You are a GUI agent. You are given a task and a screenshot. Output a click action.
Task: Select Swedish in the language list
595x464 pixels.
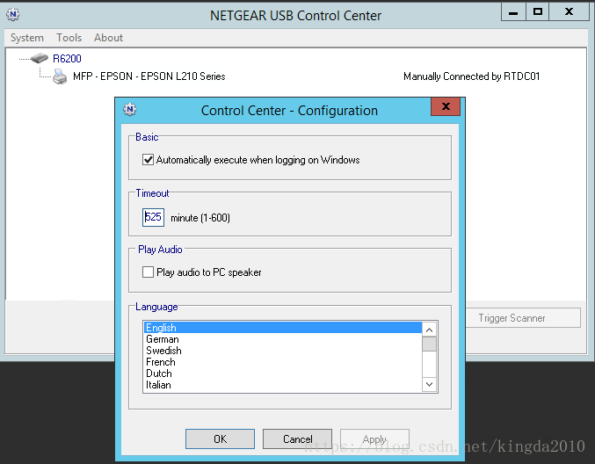283,350
